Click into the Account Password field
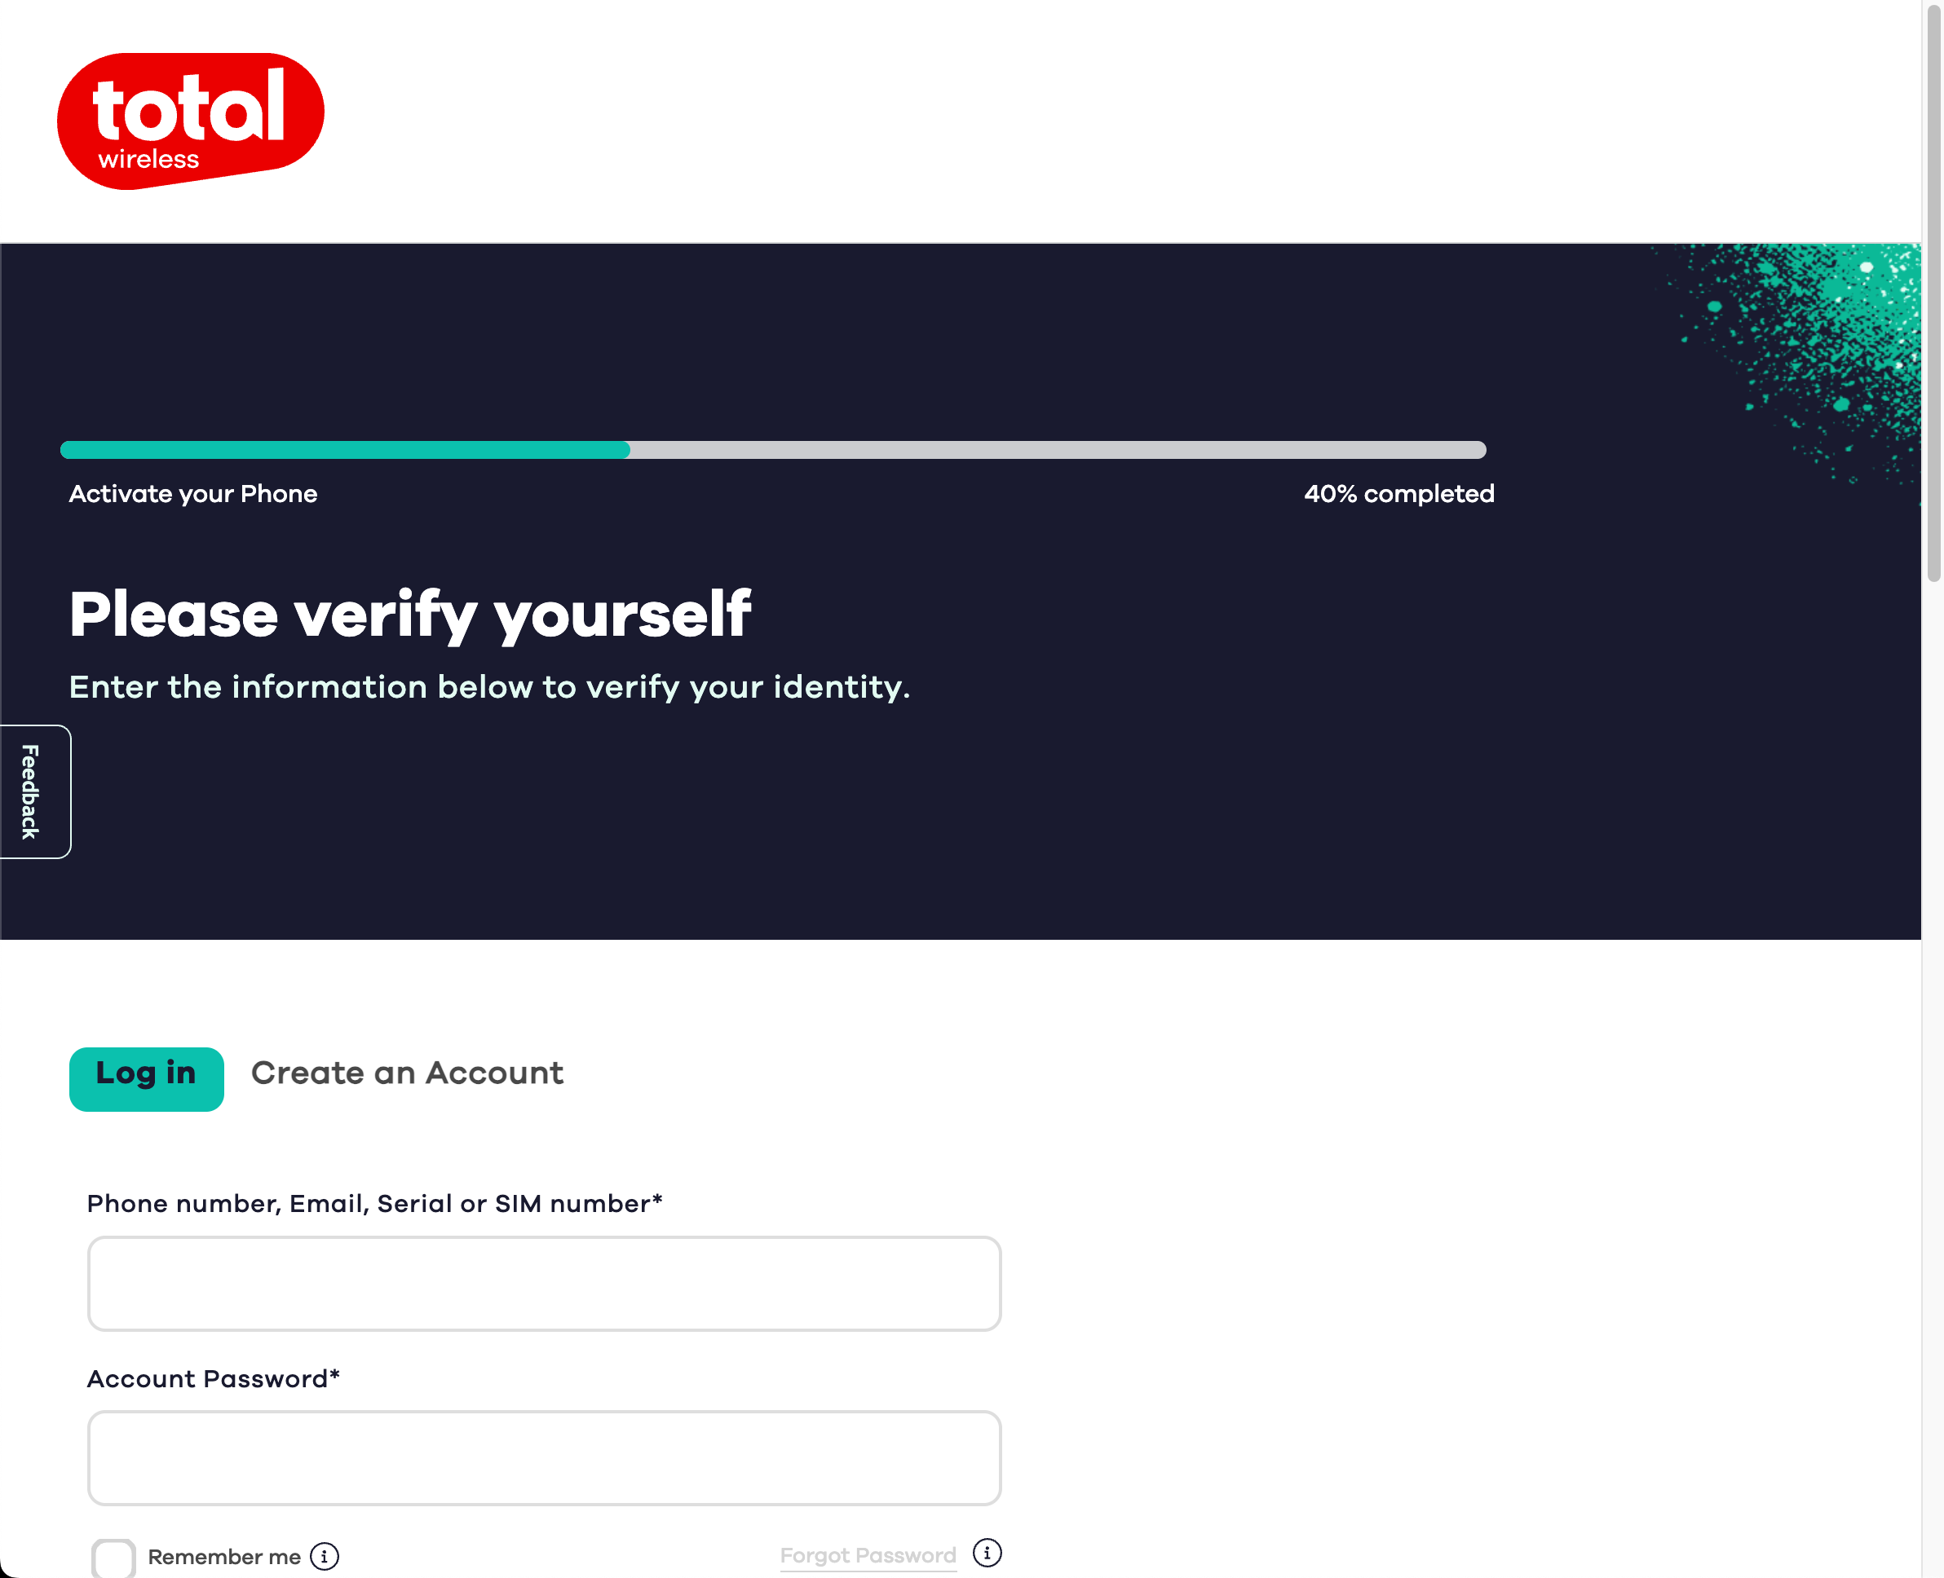The width and height of the screenshot is (1944, 1578). coord(544,1457)
